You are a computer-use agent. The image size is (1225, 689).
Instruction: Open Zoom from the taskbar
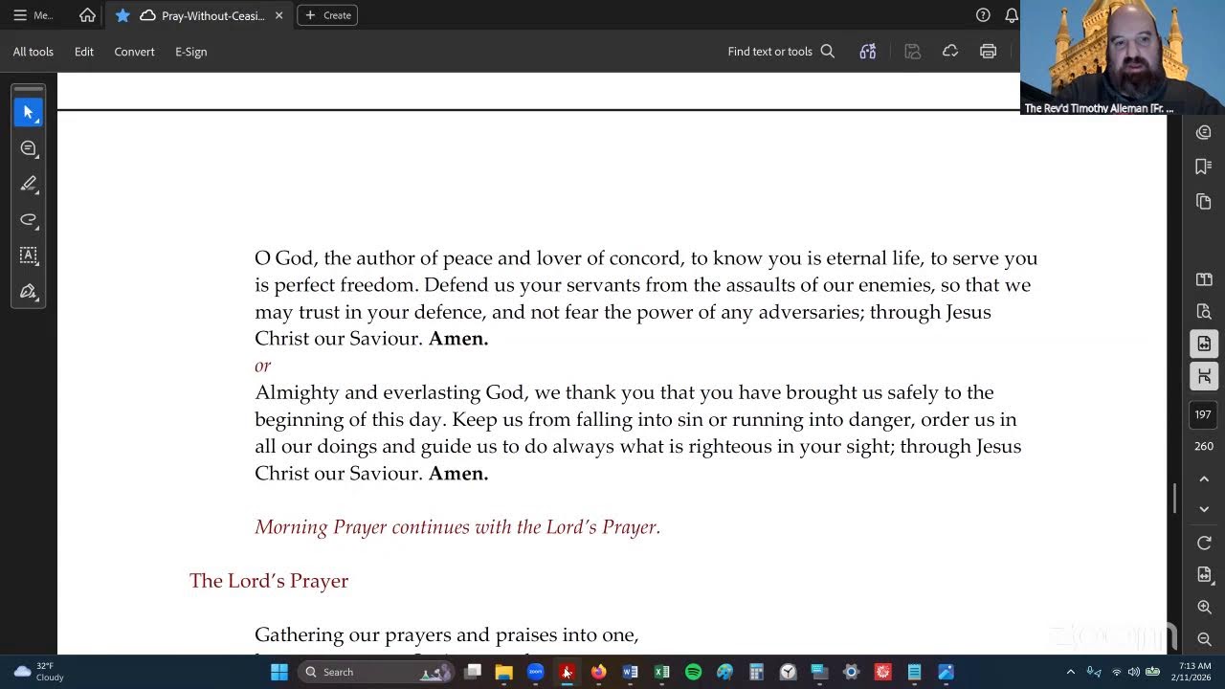(535, 672)
